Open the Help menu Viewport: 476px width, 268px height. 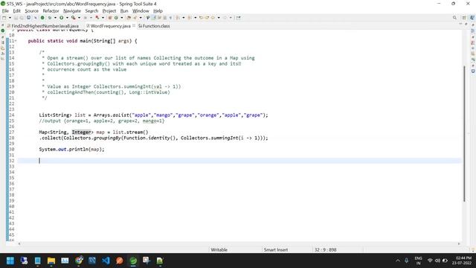click(158, 10)
